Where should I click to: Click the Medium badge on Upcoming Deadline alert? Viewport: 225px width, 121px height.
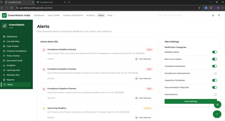[148, 108]
